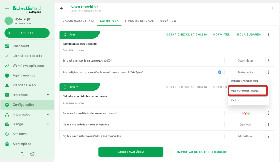The width and height of the screenshot is (280, 162).
Task: Collapse the Configurações submenu
Action: [x=48, y=105]
